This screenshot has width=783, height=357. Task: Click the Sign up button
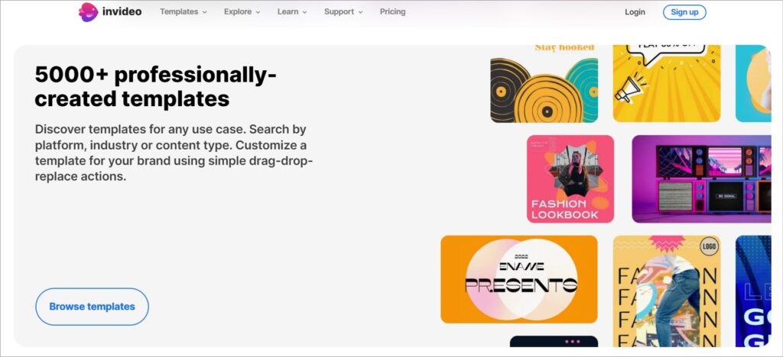[684, 12]
